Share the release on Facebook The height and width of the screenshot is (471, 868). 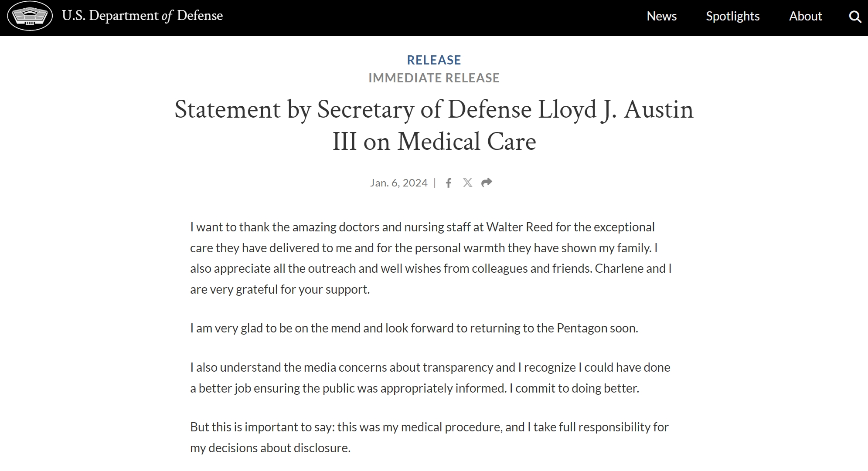(448, 183)
